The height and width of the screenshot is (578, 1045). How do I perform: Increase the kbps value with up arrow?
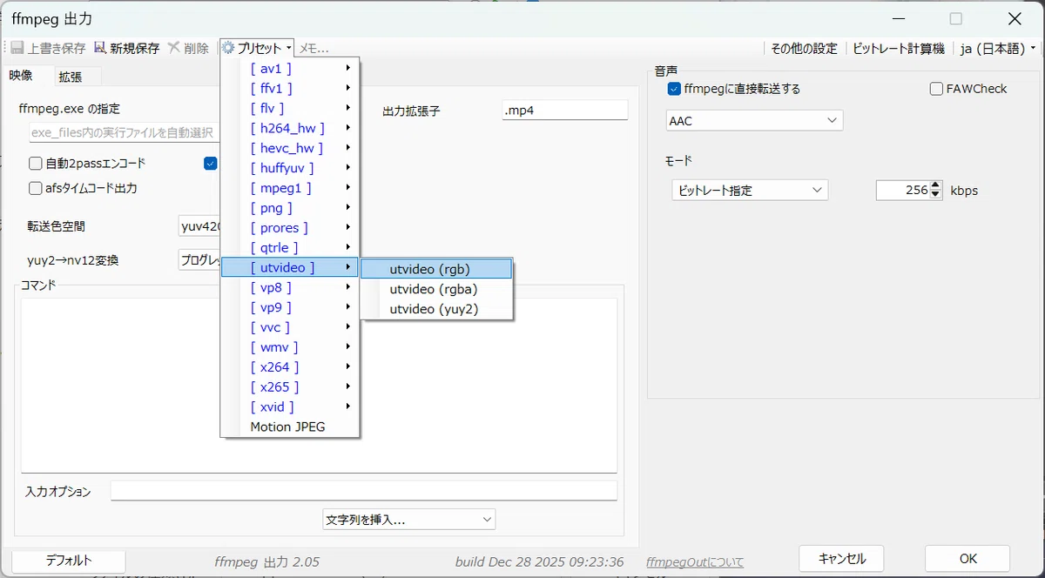(936, 185)
